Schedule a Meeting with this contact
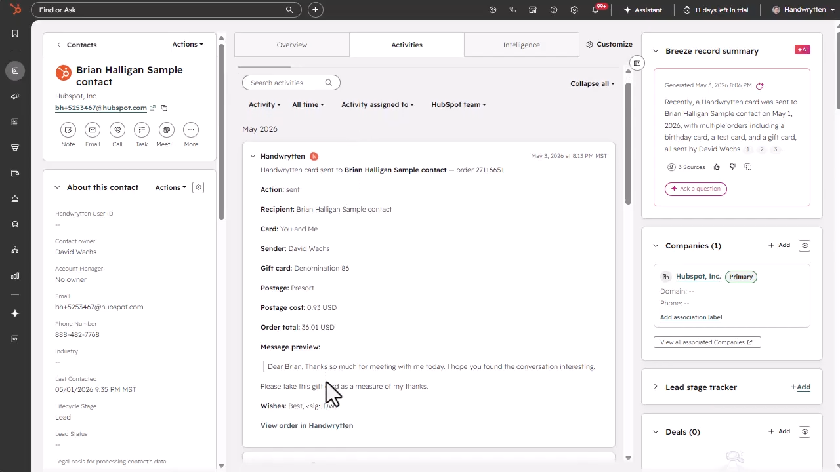The image size is (840, 472). pos(166,130)
